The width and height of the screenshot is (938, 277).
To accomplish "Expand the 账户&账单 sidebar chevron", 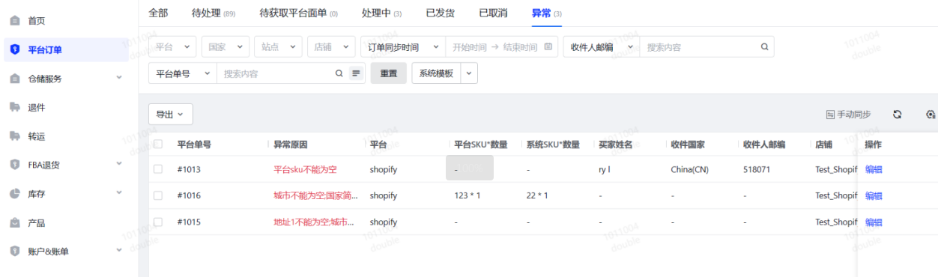I will [x=119, y=251].
